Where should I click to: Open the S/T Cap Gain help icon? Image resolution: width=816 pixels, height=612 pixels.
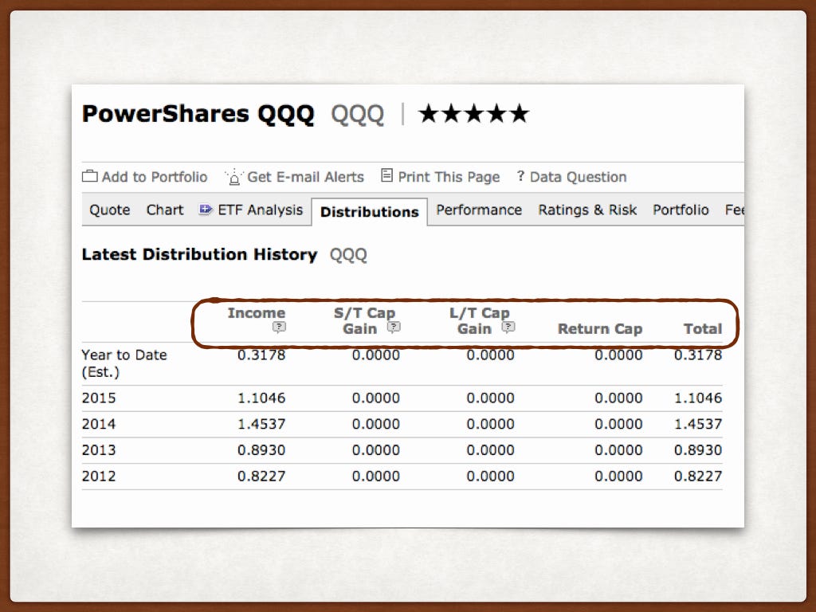pyautogui.click(x=394, y=328)
